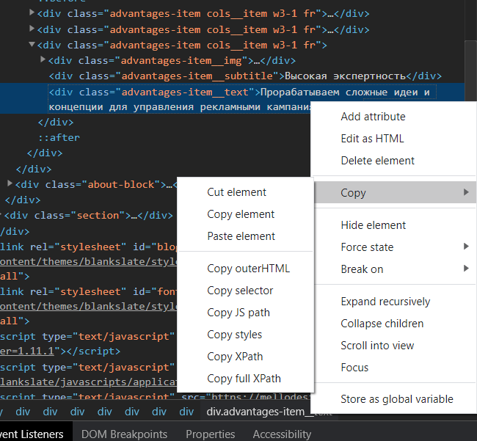Click Add attribute in context menu
The width and height of the screenshot is (477, 441).
(x=373, y=117)
